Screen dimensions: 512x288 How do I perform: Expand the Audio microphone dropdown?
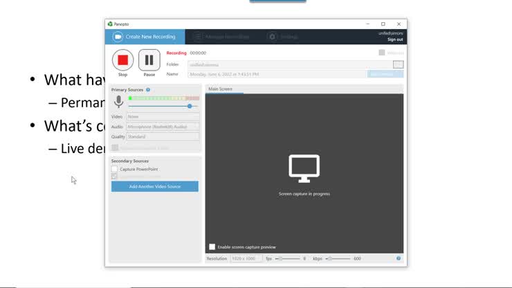(163, 127)
